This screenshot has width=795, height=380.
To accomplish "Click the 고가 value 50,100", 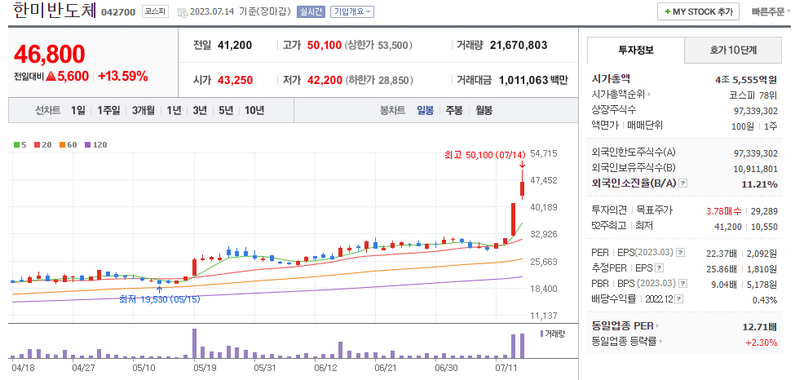I will [324, 45].
